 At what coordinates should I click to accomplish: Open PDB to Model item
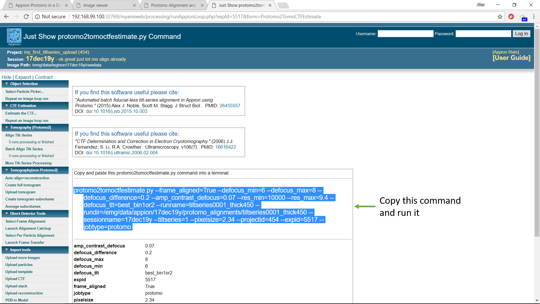17,300
